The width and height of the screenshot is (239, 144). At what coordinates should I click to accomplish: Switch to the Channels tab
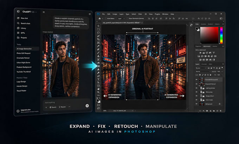click(204, 64)
